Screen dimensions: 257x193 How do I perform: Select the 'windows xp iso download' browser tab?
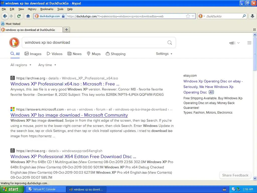pos(31,30)
